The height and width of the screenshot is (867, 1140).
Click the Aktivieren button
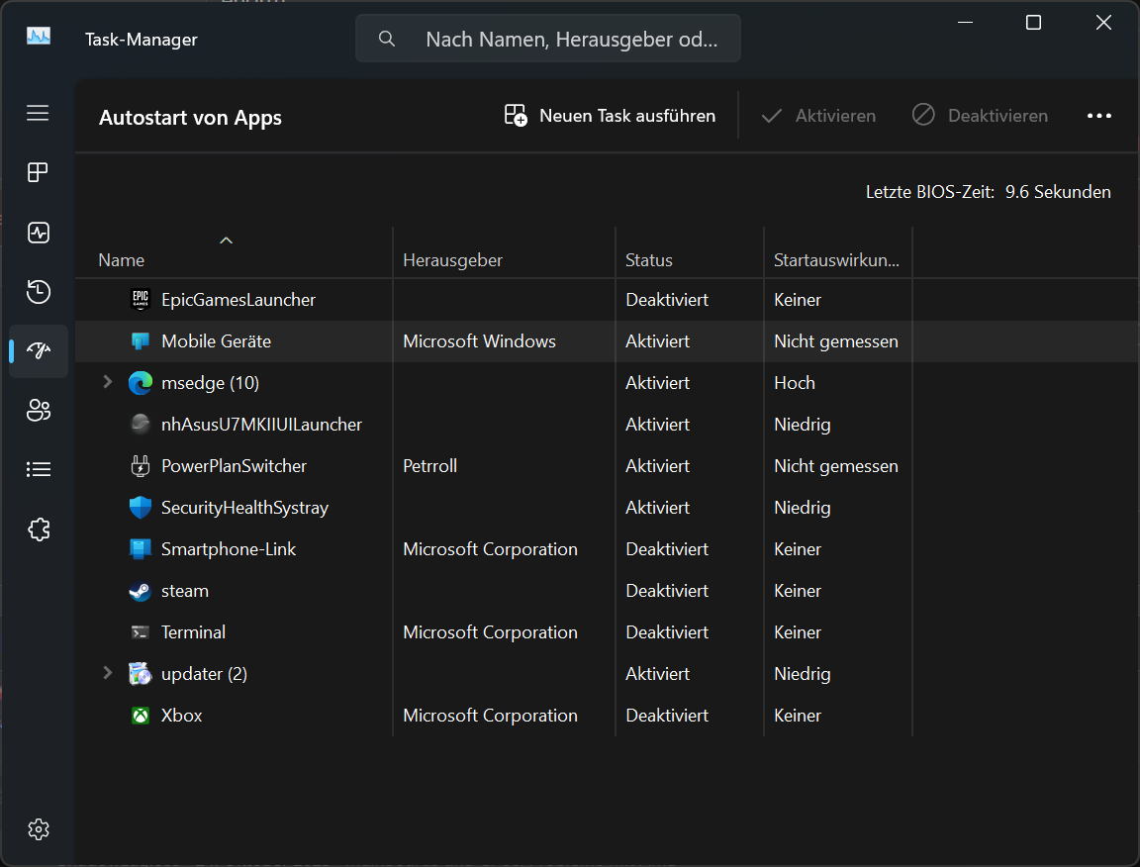818,116
